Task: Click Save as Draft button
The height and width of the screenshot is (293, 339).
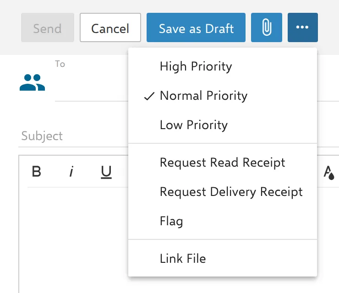Action: [196, 27]
